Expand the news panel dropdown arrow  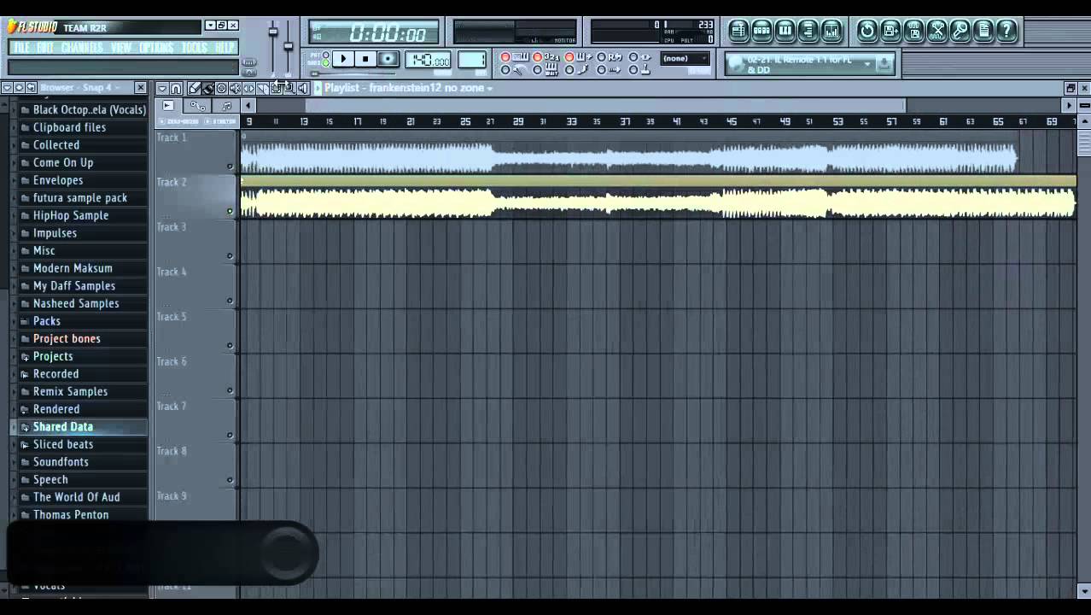point(867,63)
